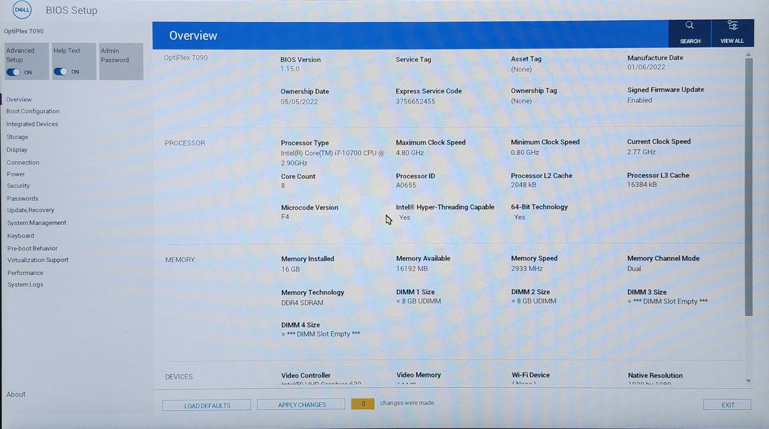This screenshot has height=429, width=769.
Task: Click scrollbar down arrow
Action: [x=748, y=381]
